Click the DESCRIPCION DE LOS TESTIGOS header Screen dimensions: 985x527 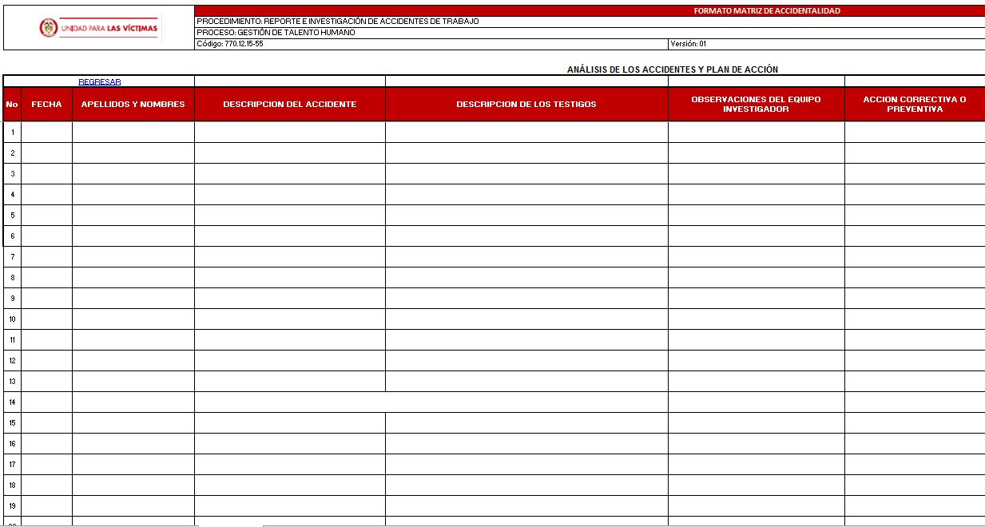[526, 105]
